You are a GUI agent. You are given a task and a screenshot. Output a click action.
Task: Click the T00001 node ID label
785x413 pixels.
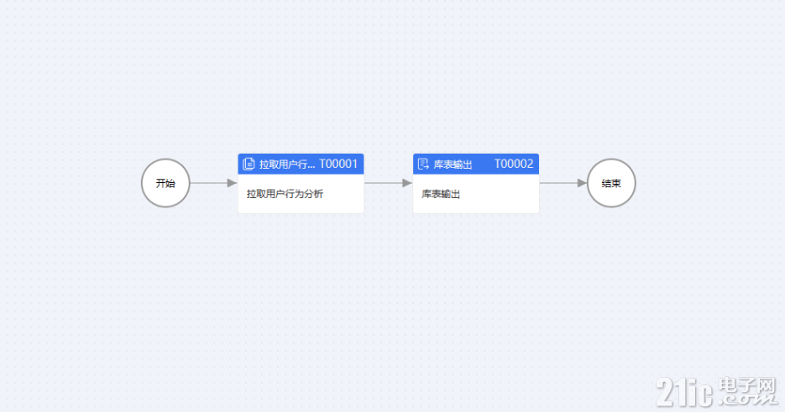click(x=338, y=165)
